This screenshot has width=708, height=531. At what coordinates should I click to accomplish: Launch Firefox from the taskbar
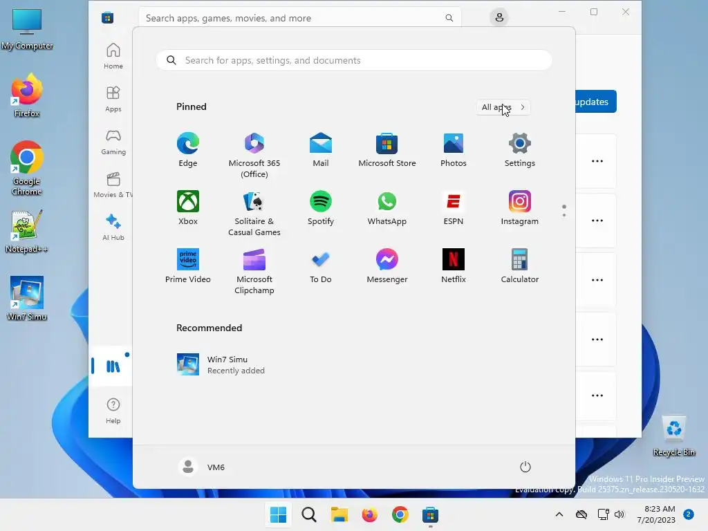coord(369,514)
